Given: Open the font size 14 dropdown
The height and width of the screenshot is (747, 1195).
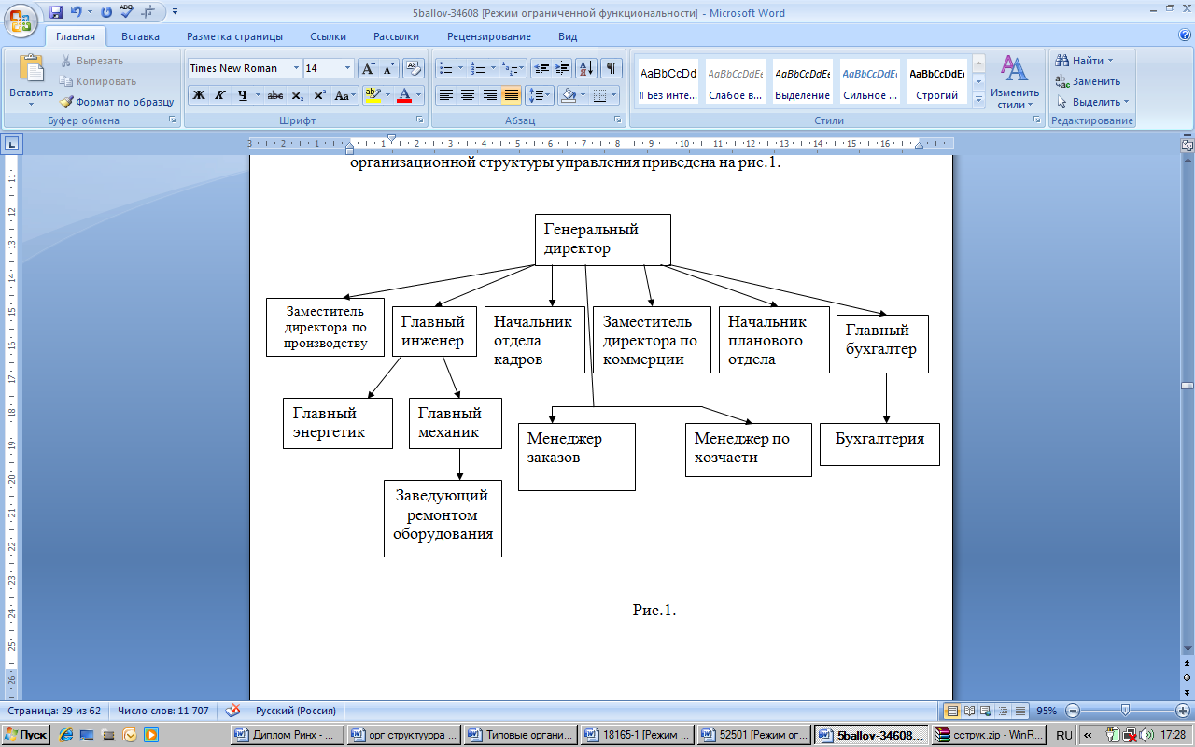Looking at the screenshot, I should pos(348,68).
